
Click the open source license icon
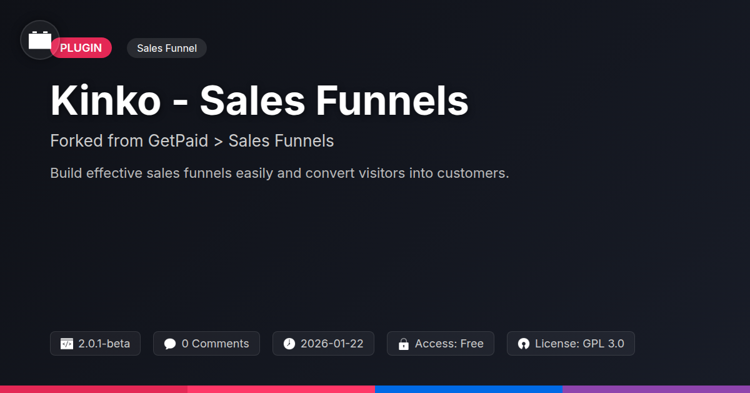[524, 344]
